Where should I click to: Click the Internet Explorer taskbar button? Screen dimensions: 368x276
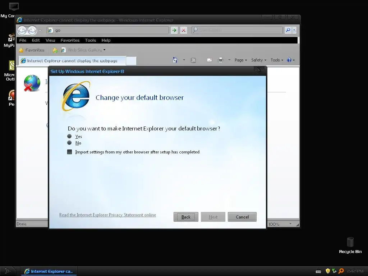point(49,271)
